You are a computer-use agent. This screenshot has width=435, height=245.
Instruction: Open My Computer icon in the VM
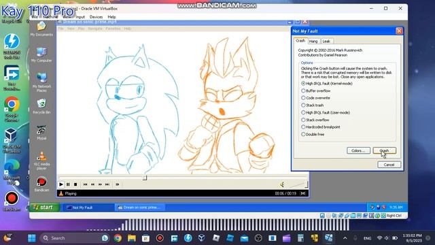tap(41, 54)
